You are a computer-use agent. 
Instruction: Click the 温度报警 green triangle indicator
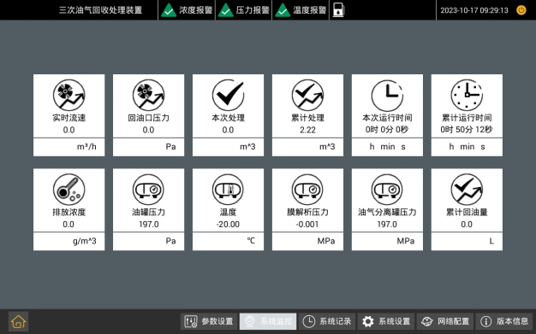click(x=283, y=10)
